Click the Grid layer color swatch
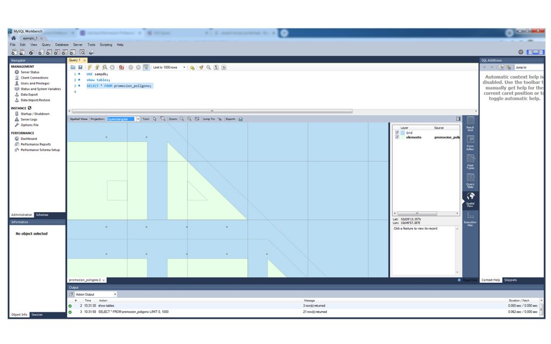Viewport: 551px width, 344px height. tap(402, 133)
